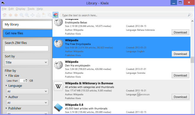Click the list scrollbar up arrow
This screenshot has width=195, height=115.
click(x=192, y=21)
